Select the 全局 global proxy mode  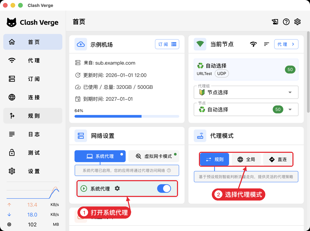point(246,160)
